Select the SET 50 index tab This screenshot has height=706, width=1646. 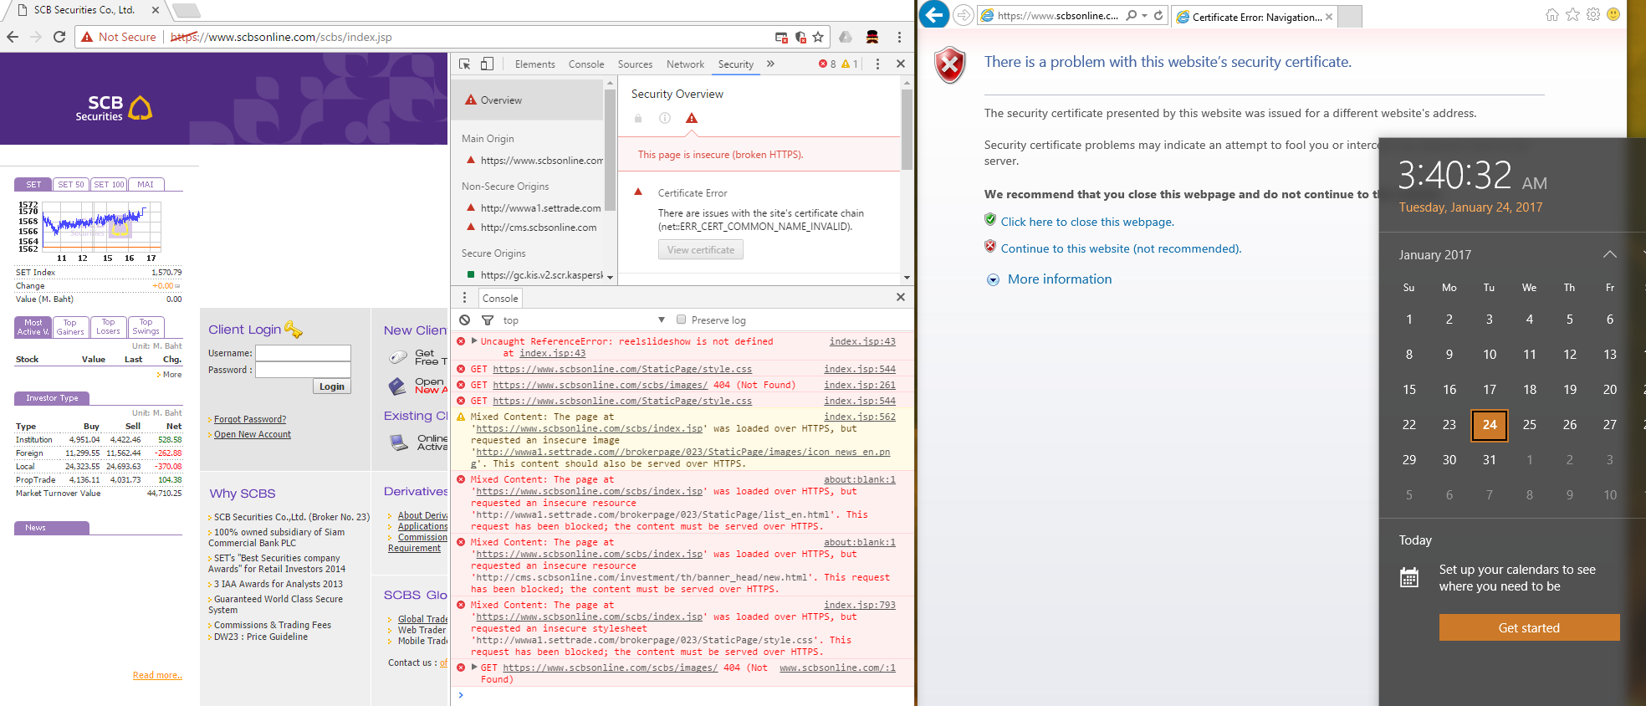71,185
